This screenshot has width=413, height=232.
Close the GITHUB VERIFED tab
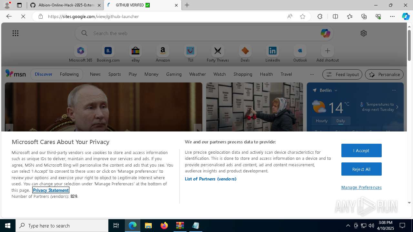176,5
